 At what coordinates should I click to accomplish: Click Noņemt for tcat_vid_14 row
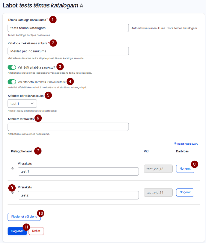185,192
